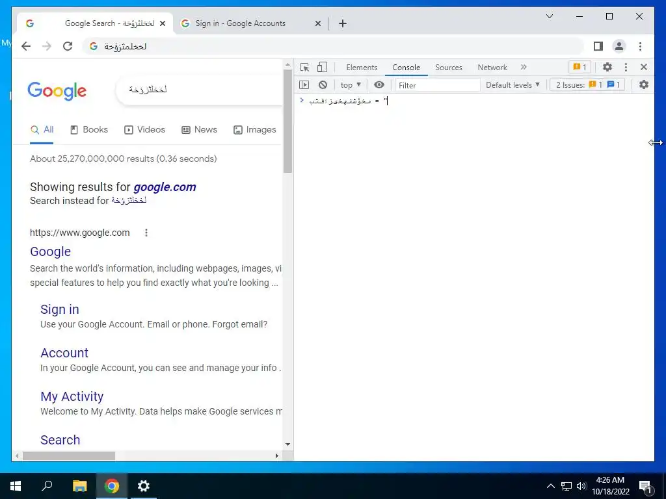Click the Chrome taskbar icon

click(112, 486)
